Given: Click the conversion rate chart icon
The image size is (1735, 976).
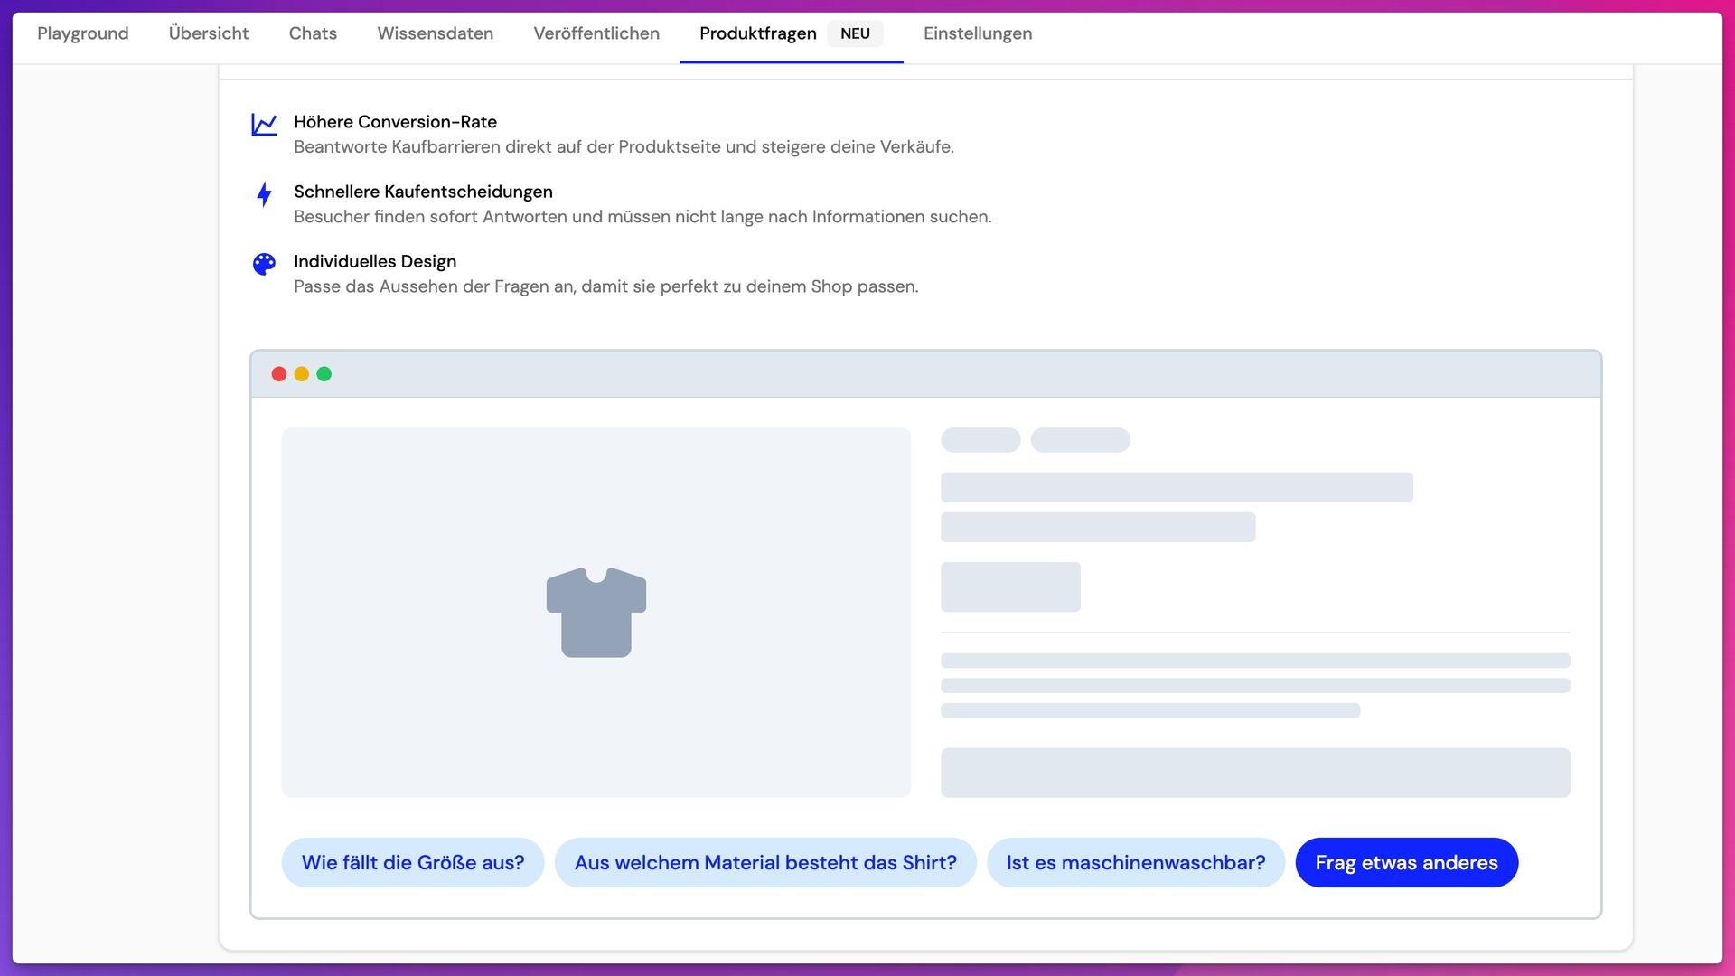Looking at the screenshot, I should coord(264,125).
